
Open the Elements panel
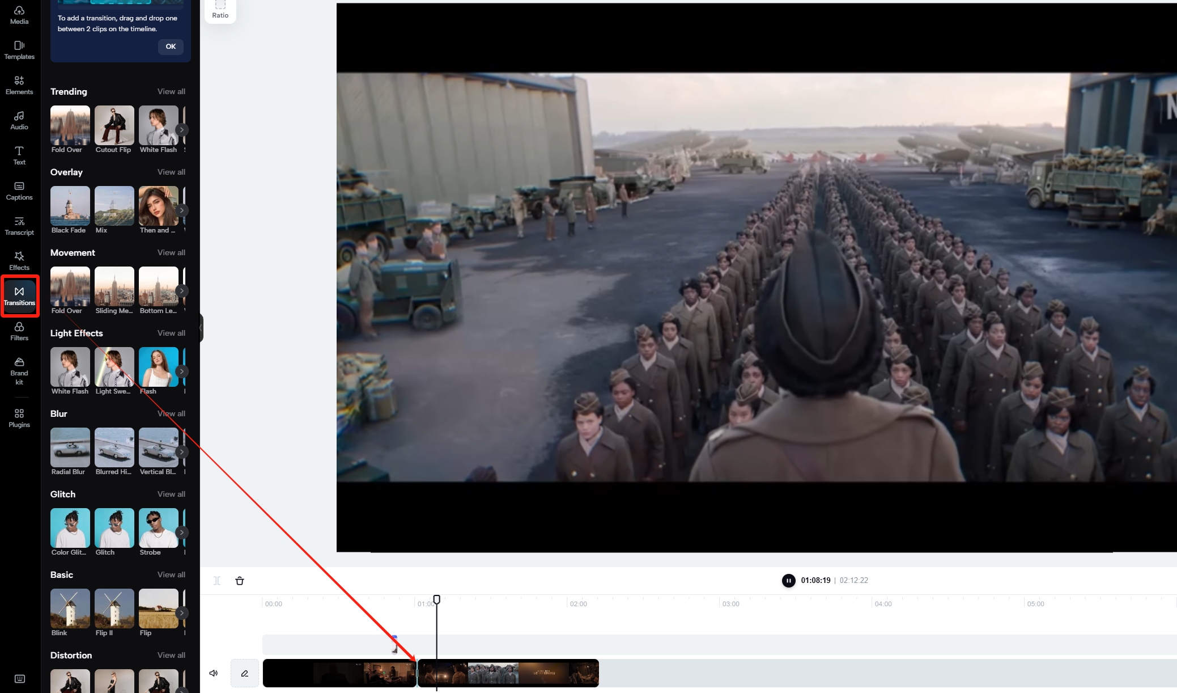(x=19, y=85)
